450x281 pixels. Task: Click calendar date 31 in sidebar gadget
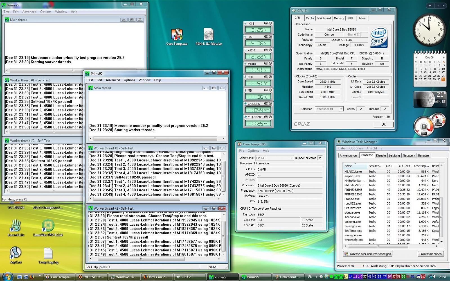pyautogui.click(x=444, y=79)
